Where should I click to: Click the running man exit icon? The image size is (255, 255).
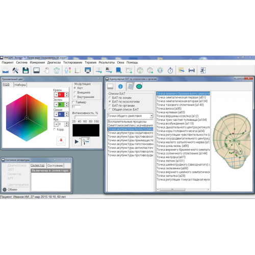coord(202,70)
